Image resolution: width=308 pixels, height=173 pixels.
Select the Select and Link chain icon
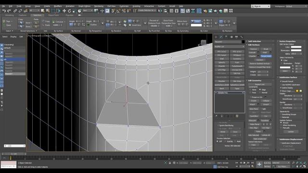(x=15, y=11)
